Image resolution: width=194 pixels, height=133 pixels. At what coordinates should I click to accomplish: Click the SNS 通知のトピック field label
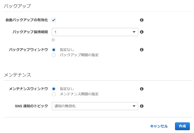click(31, 106)
